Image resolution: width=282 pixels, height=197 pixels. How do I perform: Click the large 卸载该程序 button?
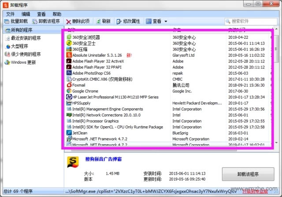point(248,174)
